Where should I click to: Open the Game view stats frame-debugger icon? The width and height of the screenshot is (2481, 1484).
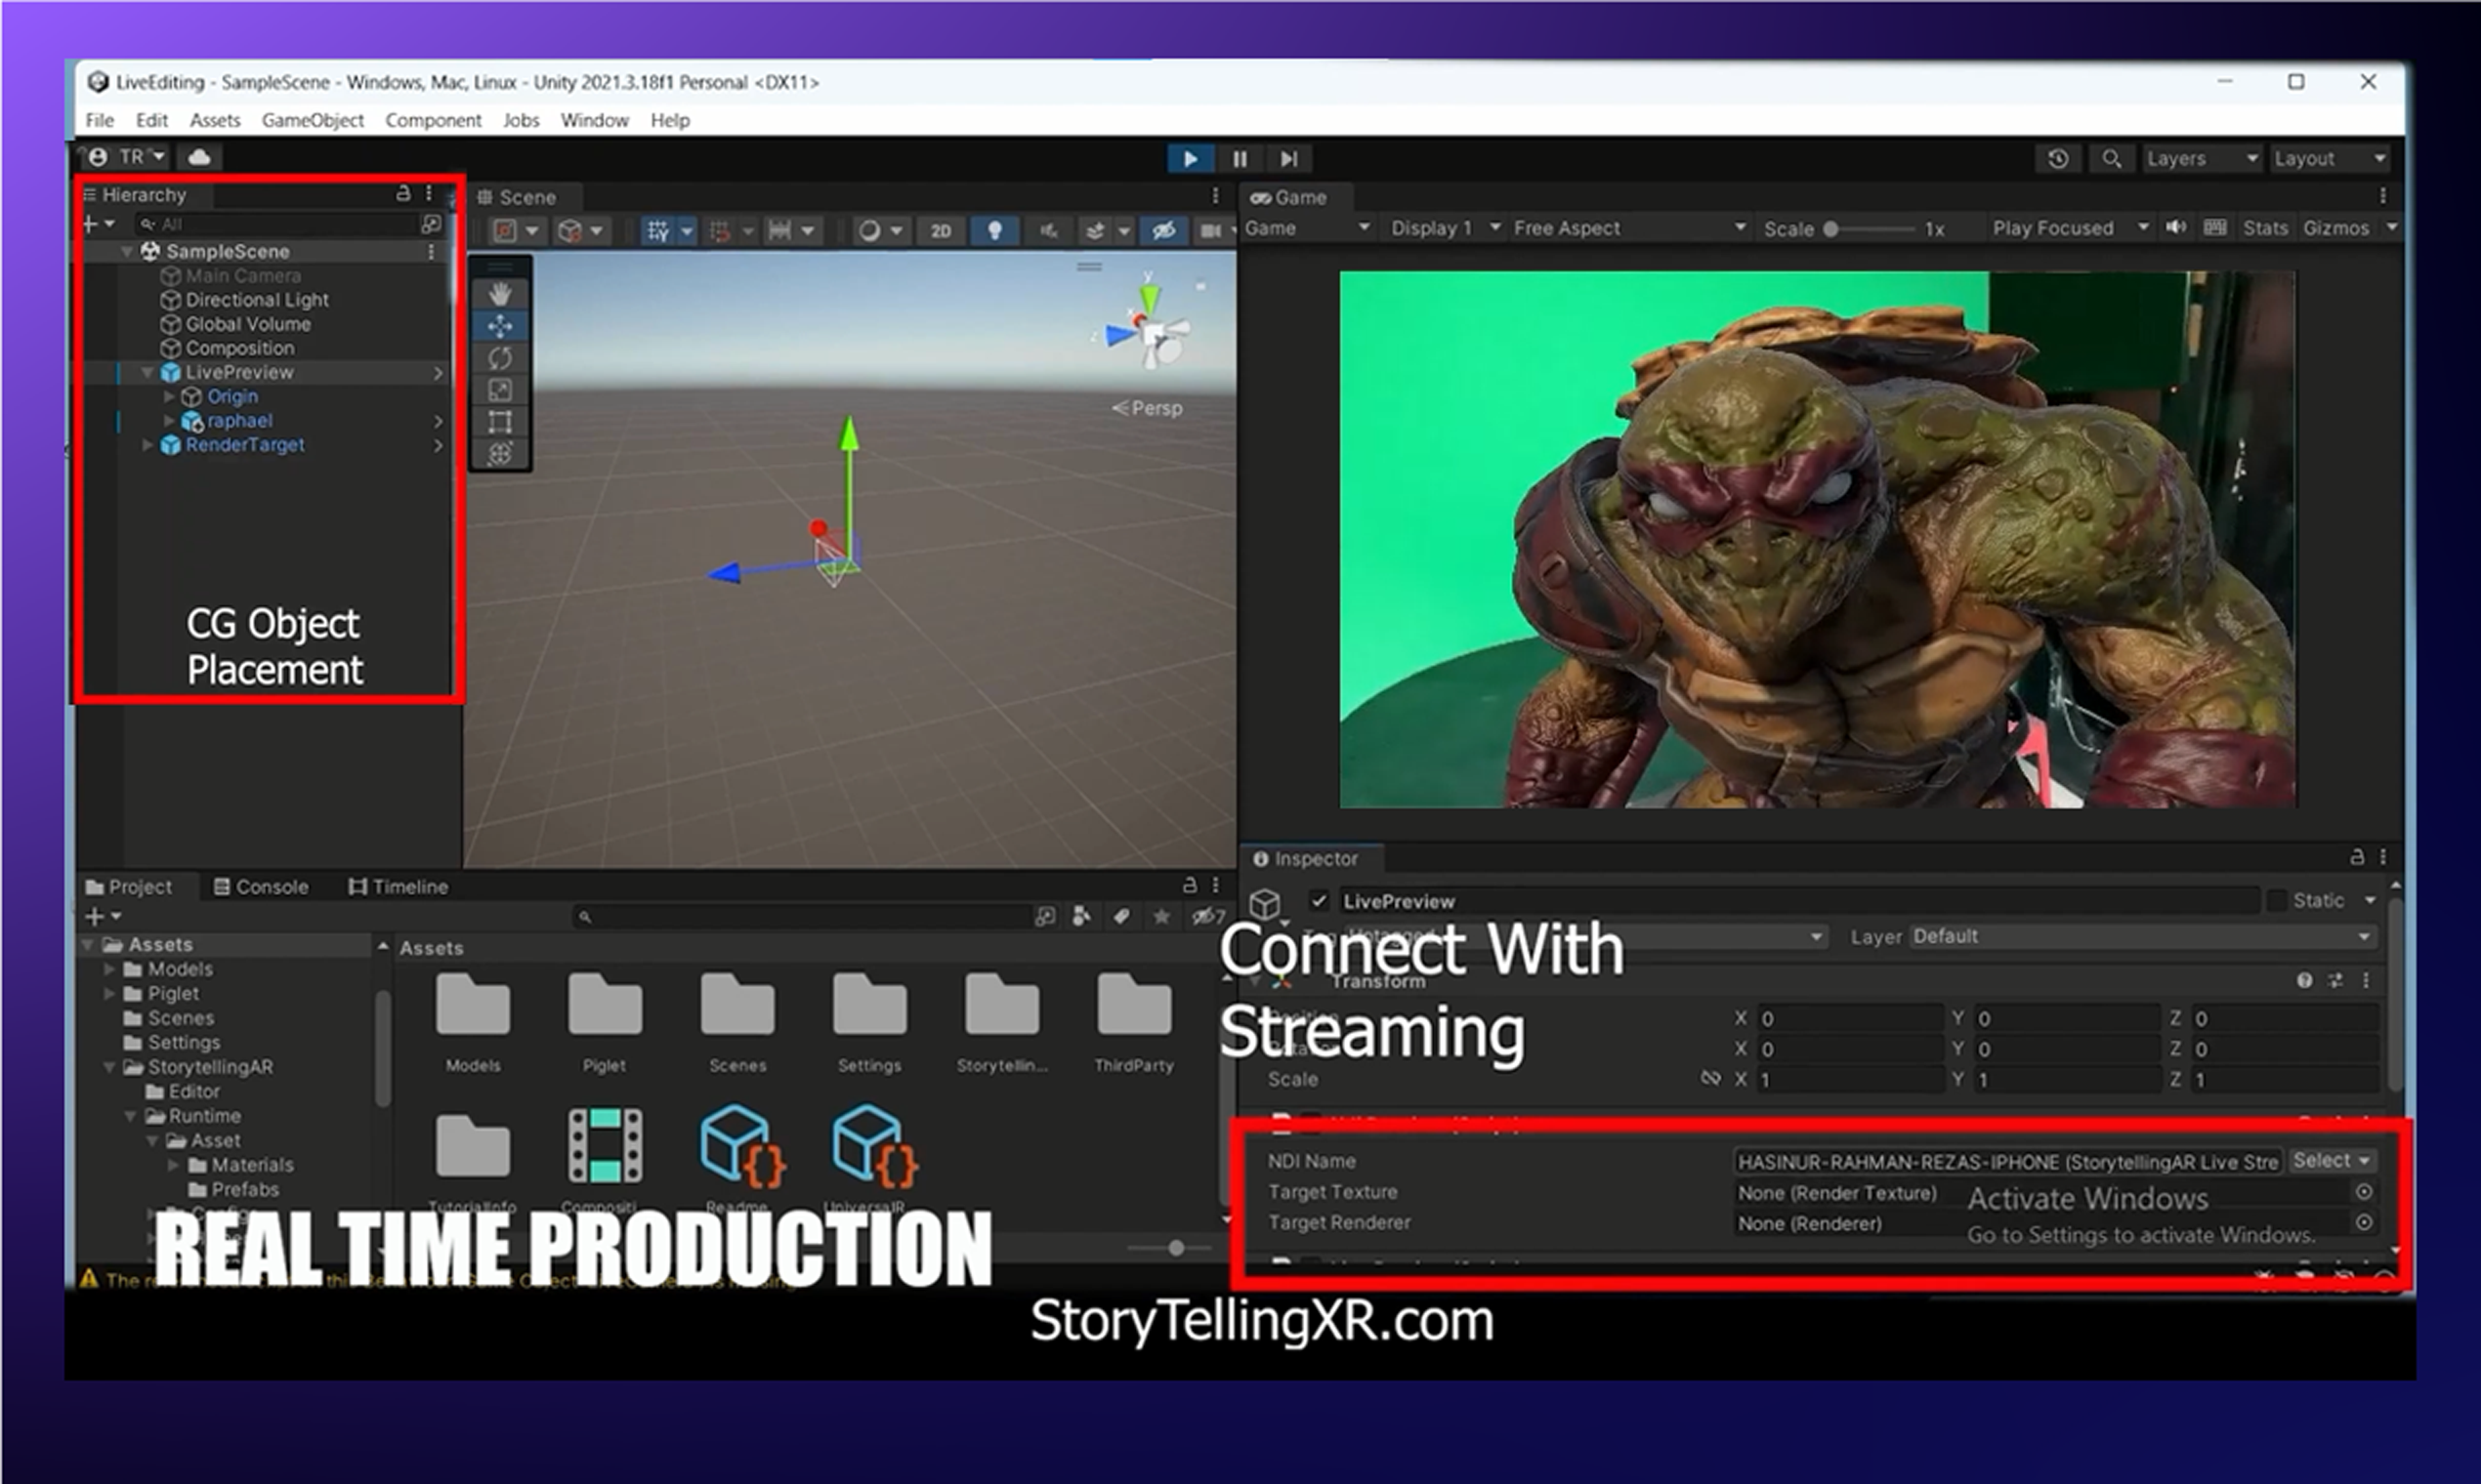[x=2215, y=228]
